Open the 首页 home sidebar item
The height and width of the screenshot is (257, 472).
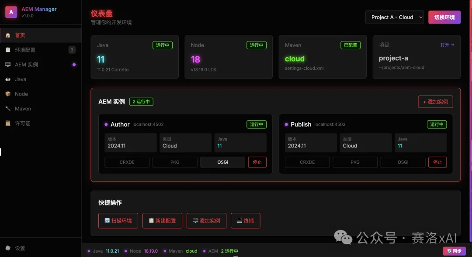pyautogui.click(x=20, y=35)
